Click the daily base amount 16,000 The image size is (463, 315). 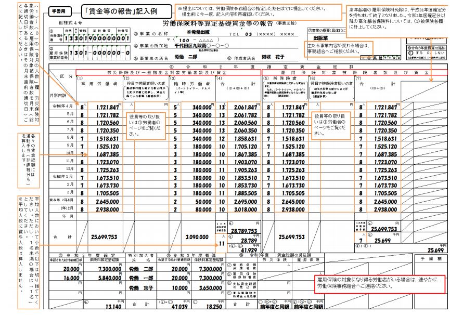pos(71,279)
